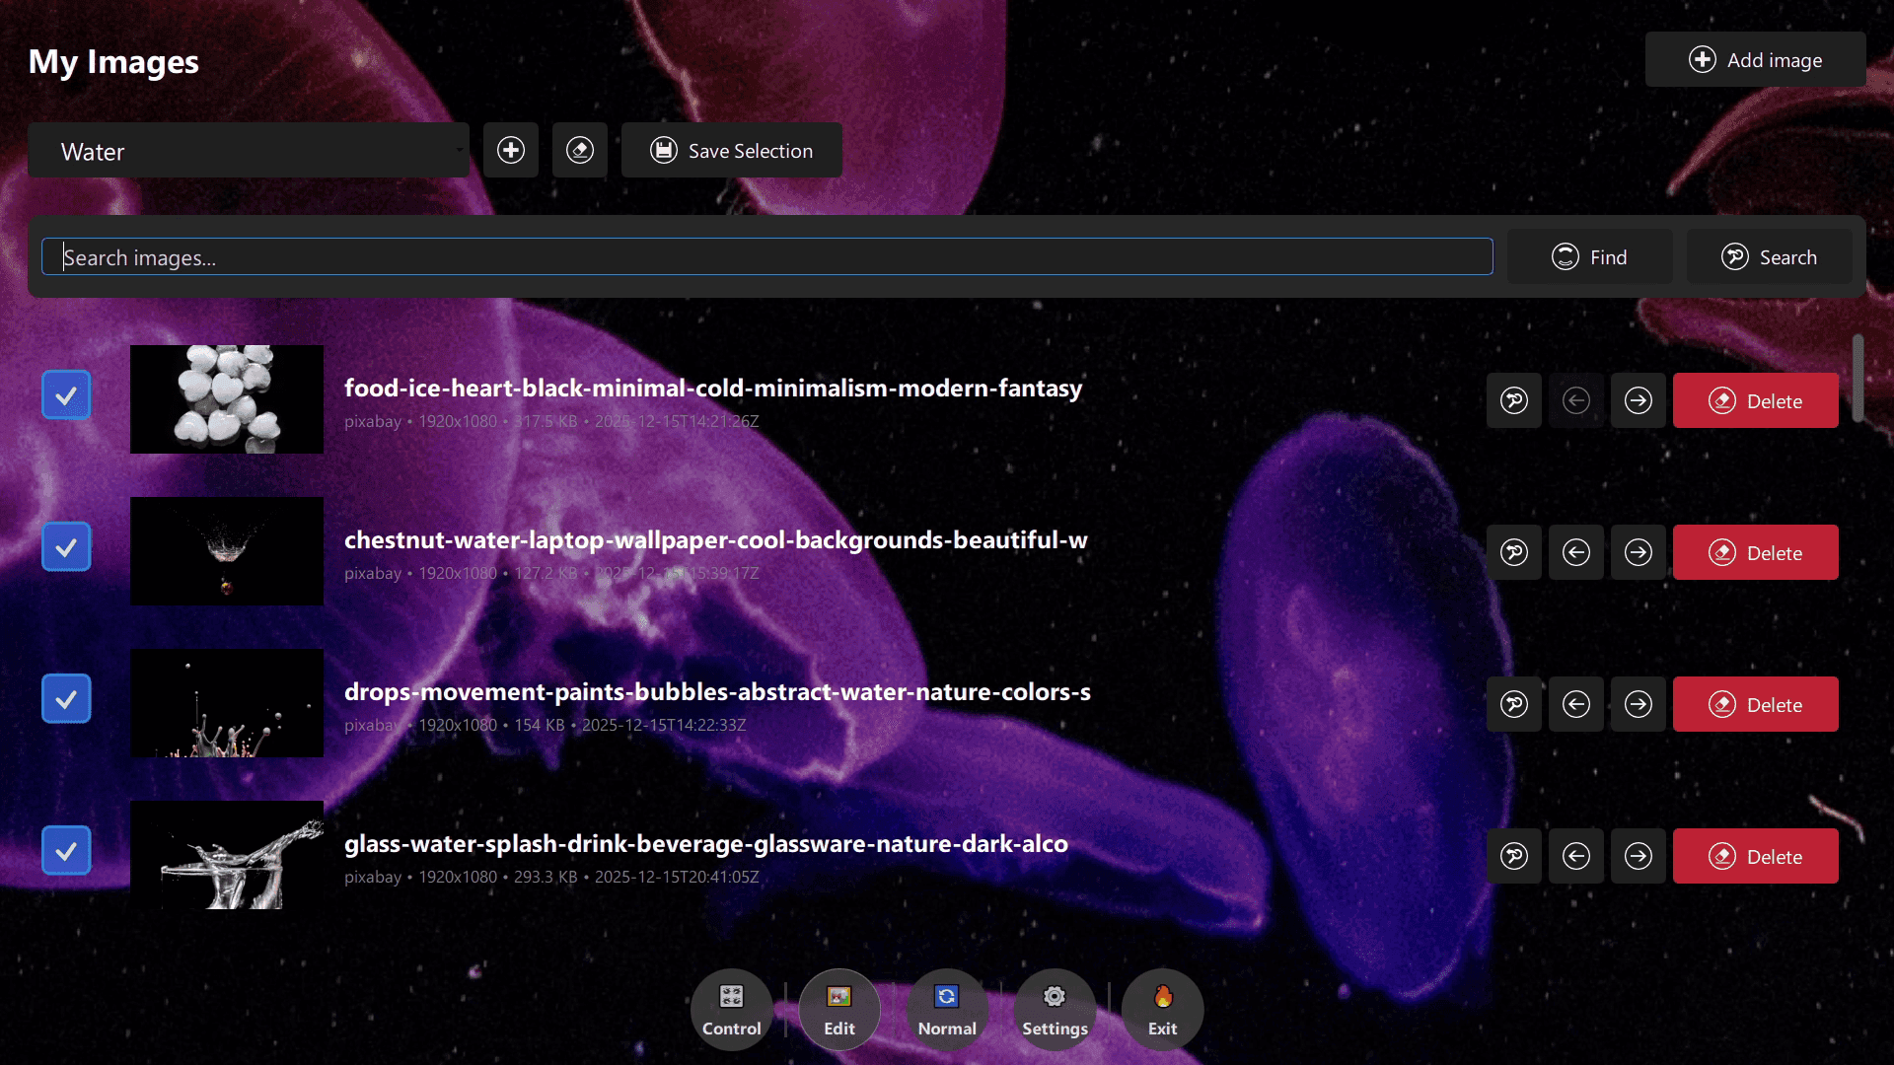
Task: Click right arrow icon in chestnut-water row
Action: click(1639, 552)
